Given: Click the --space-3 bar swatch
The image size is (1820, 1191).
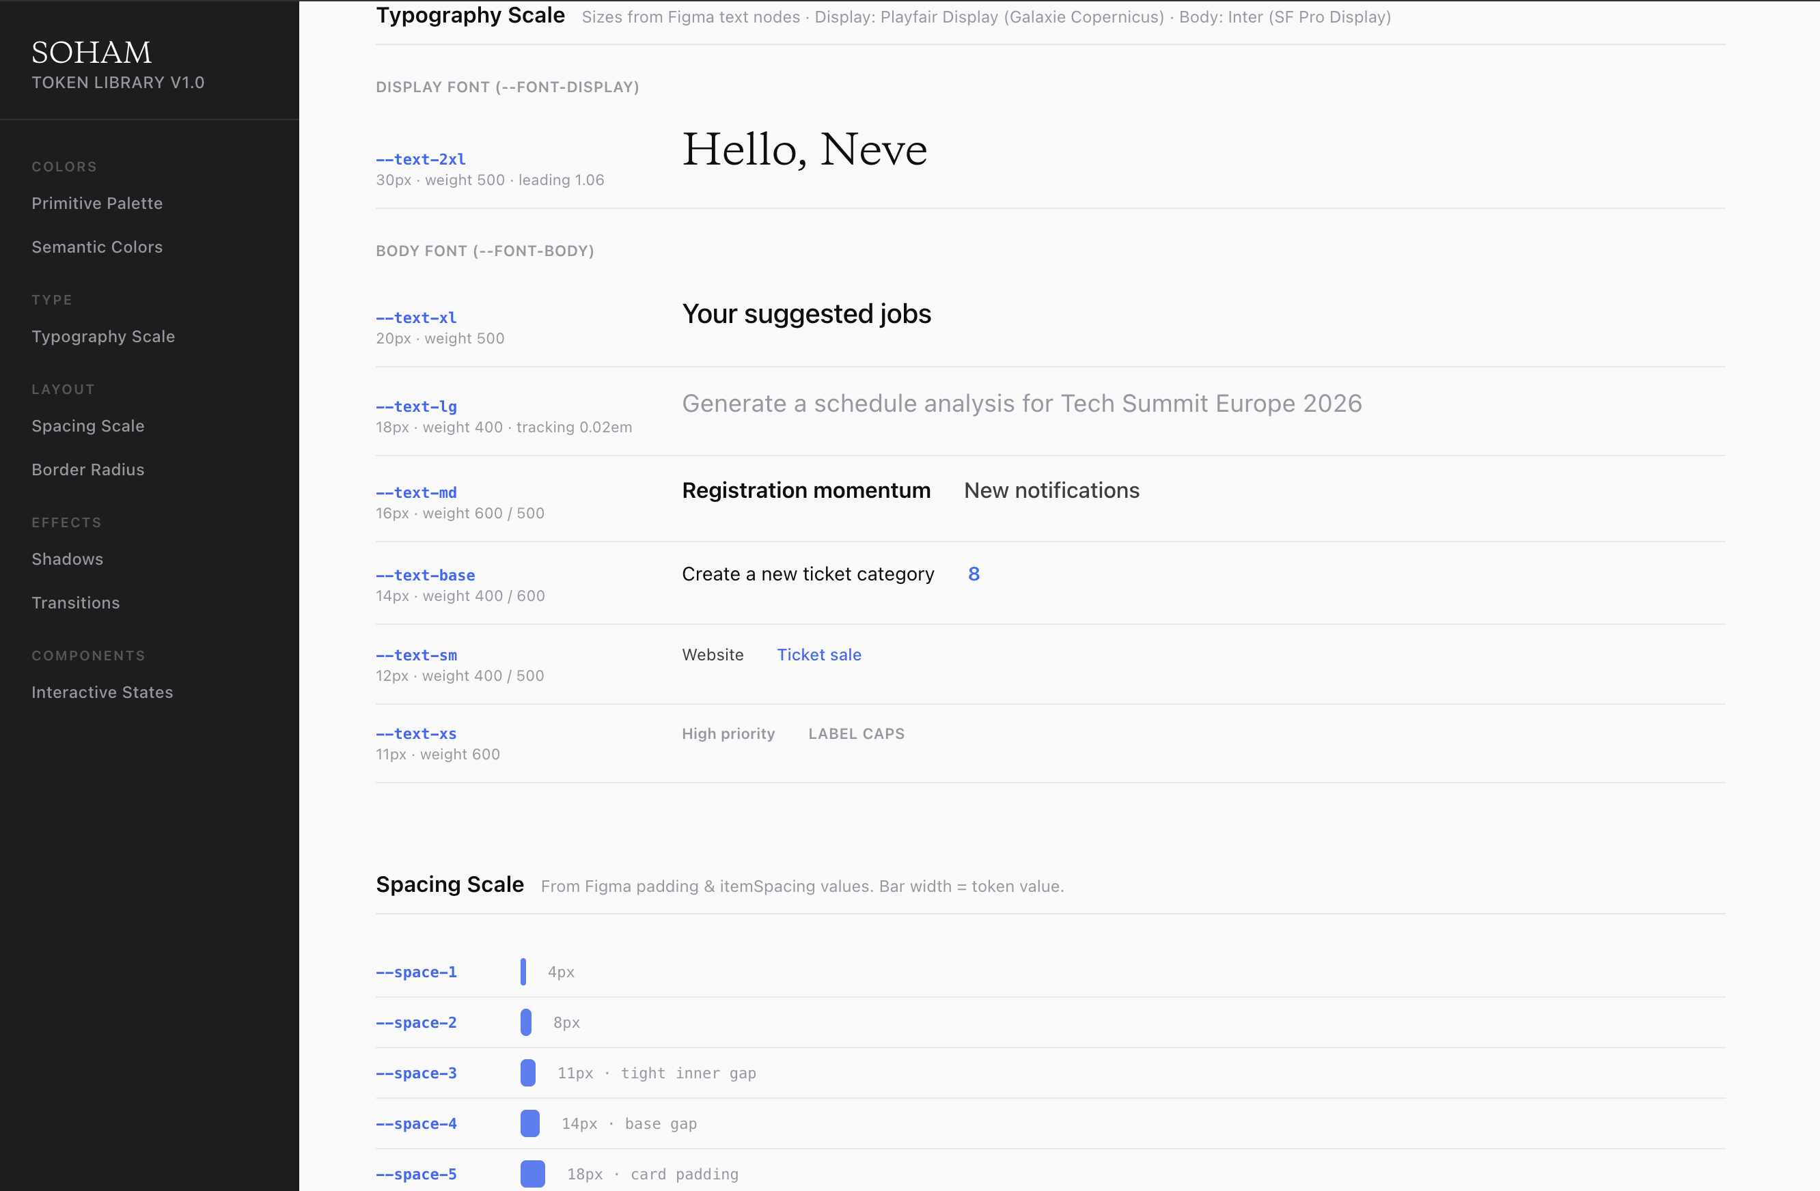Looking at the screenshot, I should tap(527, 1072).
